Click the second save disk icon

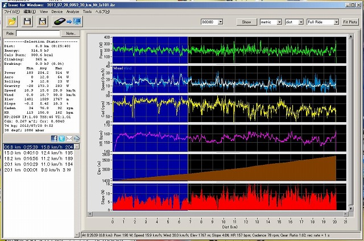pyautogui.click(x=42, y=22)
